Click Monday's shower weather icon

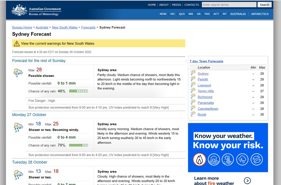[x=18, y=127]
